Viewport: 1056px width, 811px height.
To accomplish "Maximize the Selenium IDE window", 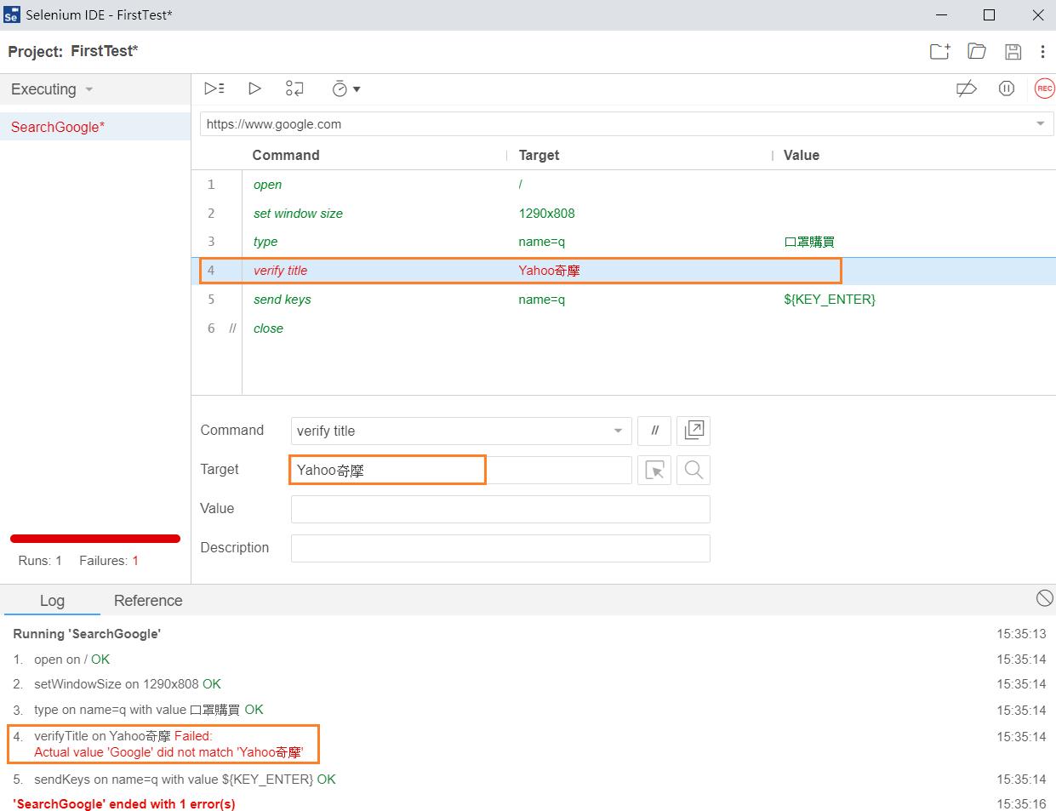I will pos(989,15).
